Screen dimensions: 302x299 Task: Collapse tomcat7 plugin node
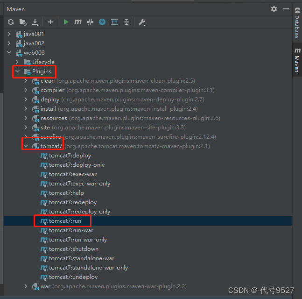(26, 146)
